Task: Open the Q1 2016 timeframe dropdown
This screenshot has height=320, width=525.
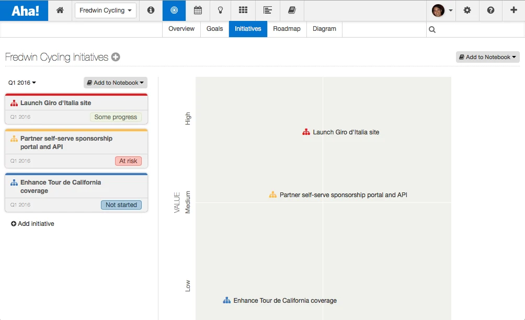Action: (22, 83)
